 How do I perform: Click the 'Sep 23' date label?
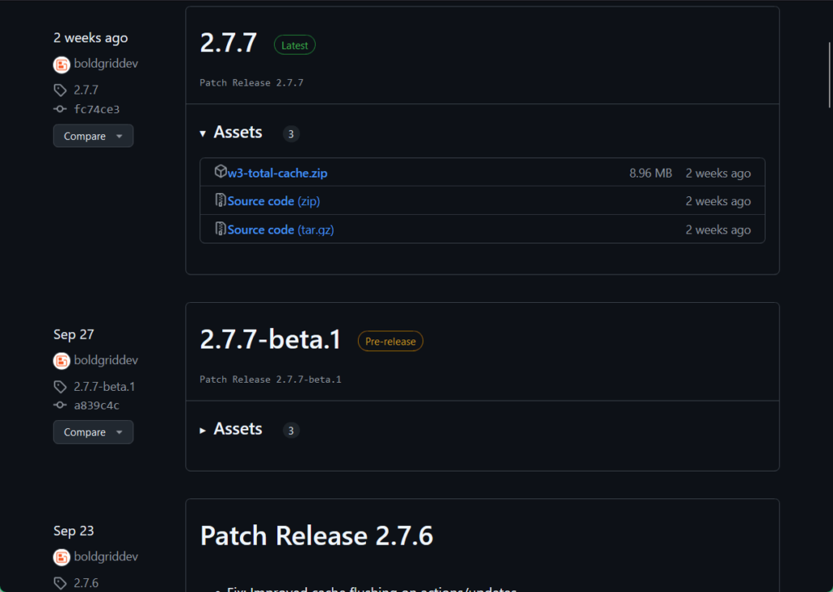pyautogui.click(x=74, y=531)
